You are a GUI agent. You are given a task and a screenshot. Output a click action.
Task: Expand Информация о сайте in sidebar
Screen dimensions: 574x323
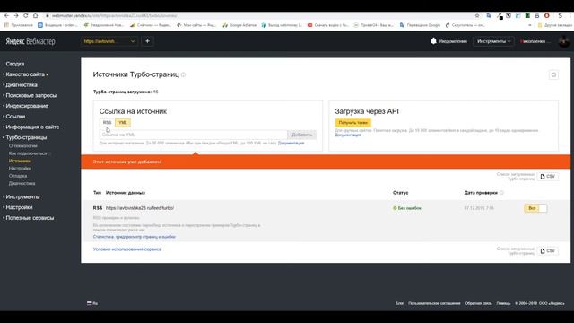(32, 127)
